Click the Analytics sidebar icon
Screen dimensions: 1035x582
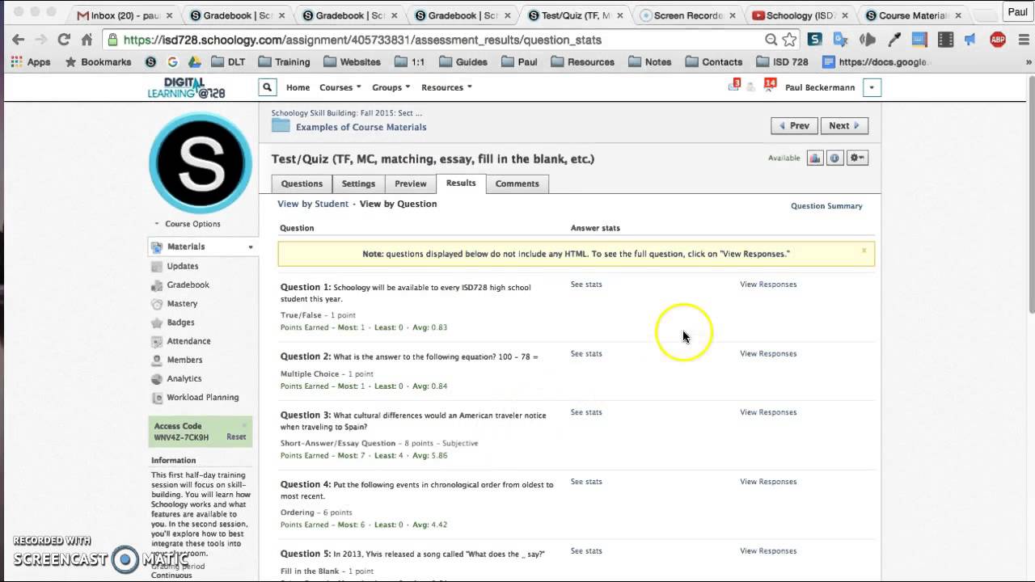point(157,378)
